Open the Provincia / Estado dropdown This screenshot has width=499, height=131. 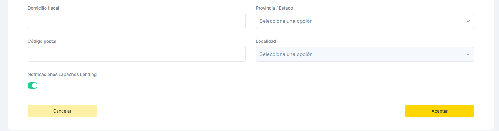pos(364,21)
